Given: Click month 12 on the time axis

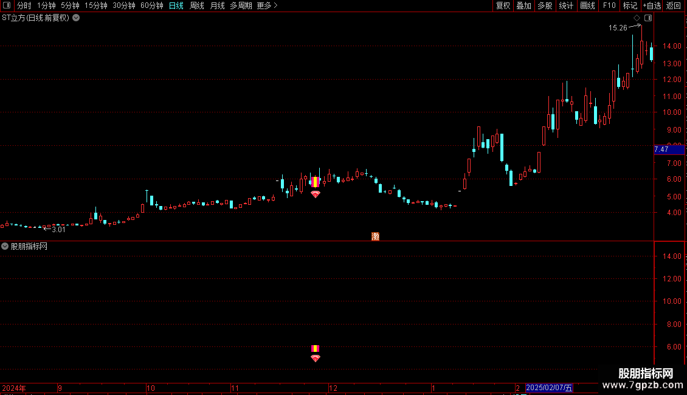Looking at the screenshot, I should pyautogui.click(x=333, y=388).
